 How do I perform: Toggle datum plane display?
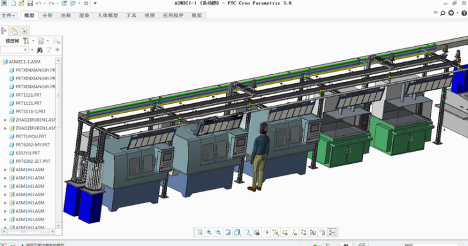point(285,233)
